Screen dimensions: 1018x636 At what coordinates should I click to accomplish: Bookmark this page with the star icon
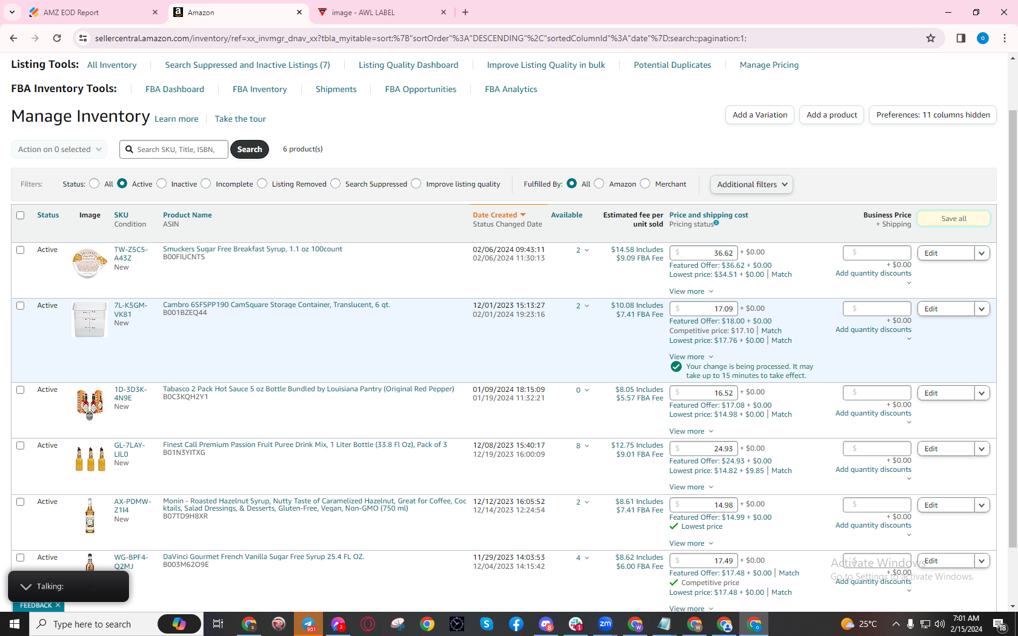931,38
